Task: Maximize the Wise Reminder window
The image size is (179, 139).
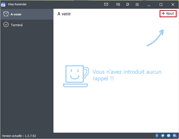Action: coord(161,5)
